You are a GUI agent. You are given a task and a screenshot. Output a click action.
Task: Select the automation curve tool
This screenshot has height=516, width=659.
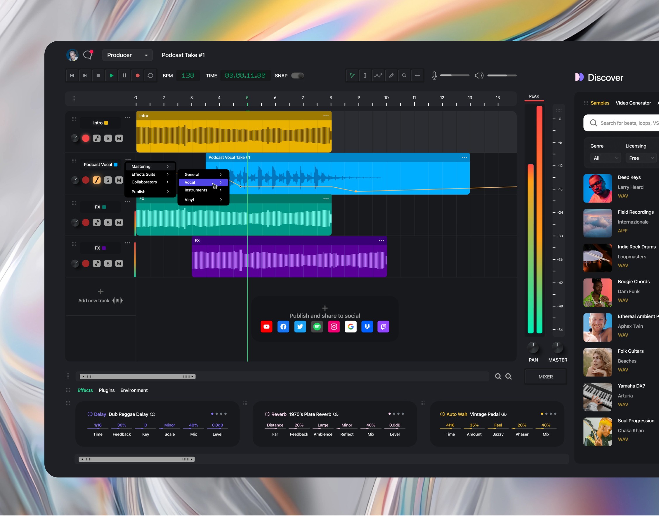tap(378, 76)
